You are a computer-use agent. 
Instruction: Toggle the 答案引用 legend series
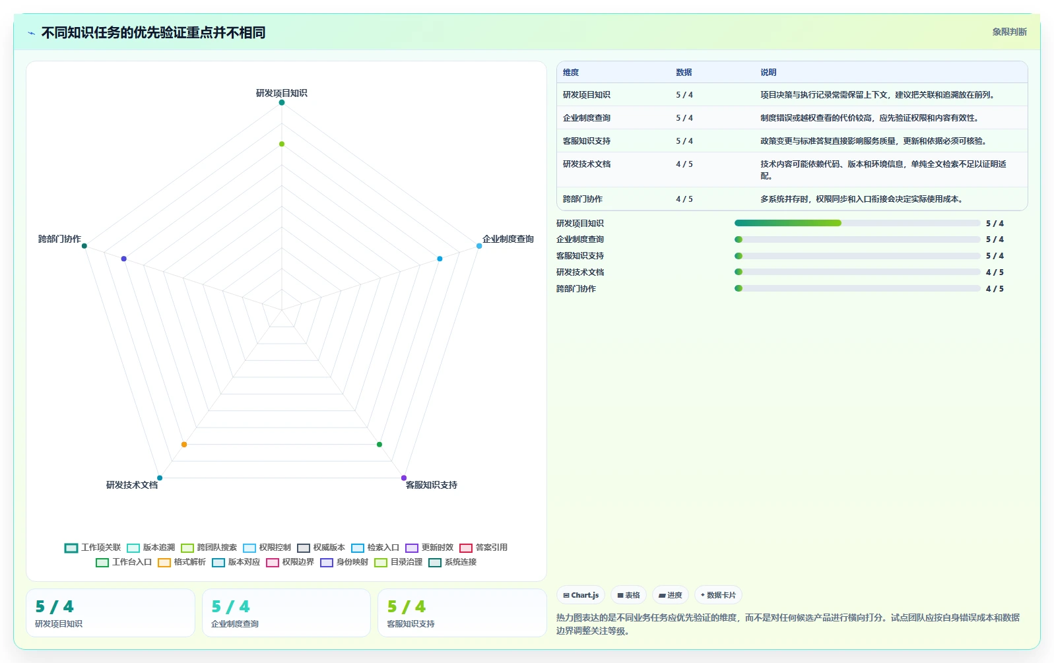tap(484, 548)
